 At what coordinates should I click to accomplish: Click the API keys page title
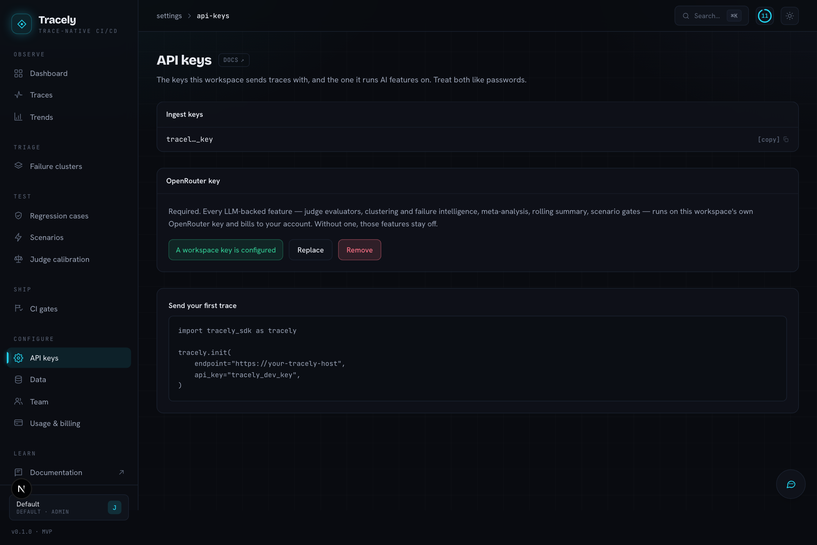point(184,60)
